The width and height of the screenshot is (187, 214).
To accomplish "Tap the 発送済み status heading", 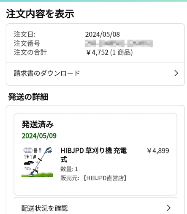I will [38, 124].
